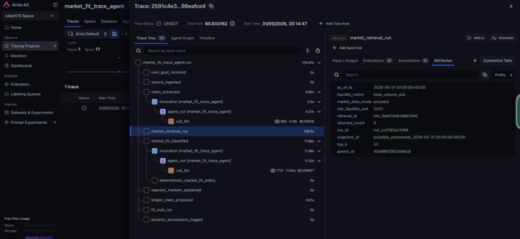Click the Arize AX logo
520x239 pixels.
[x=6, y=5]
